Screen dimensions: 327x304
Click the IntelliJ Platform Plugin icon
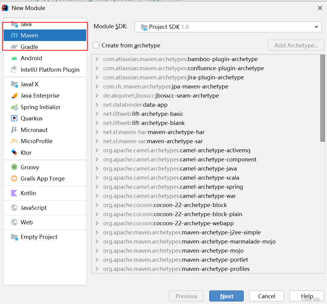pyautogui.click(x=14, y=69)
